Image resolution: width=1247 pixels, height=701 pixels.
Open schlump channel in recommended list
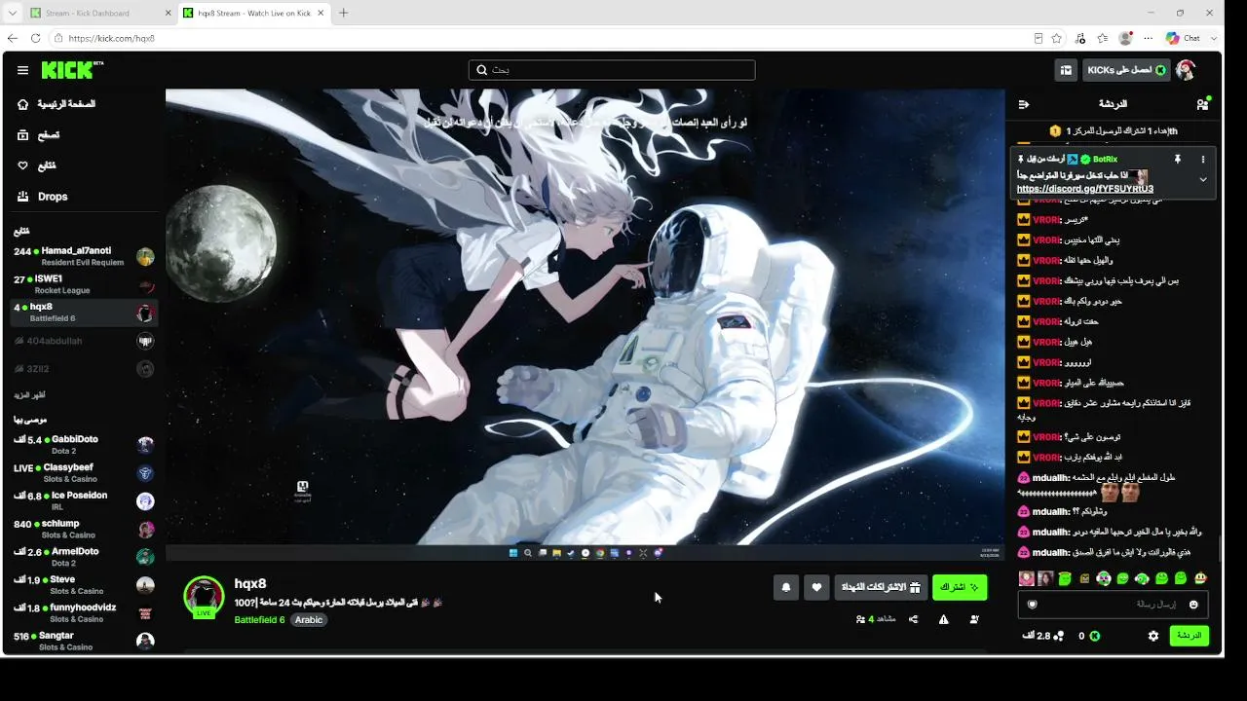(84, 529)
